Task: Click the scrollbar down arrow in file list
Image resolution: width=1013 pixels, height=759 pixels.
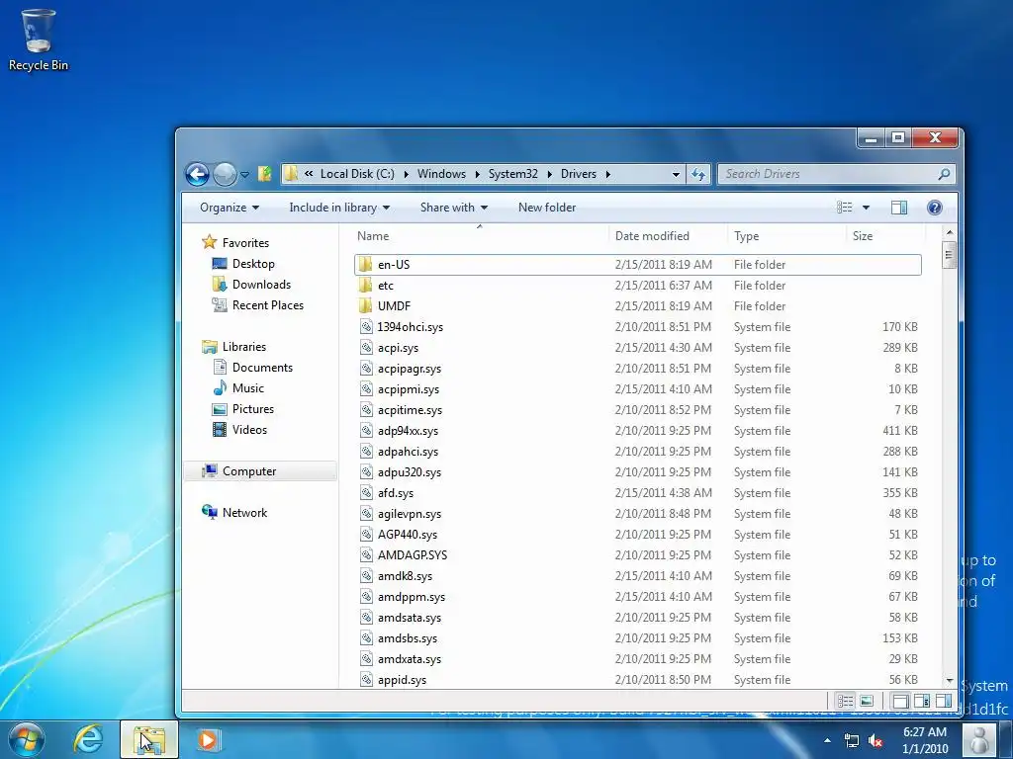Action: click(x=949, y=680)
